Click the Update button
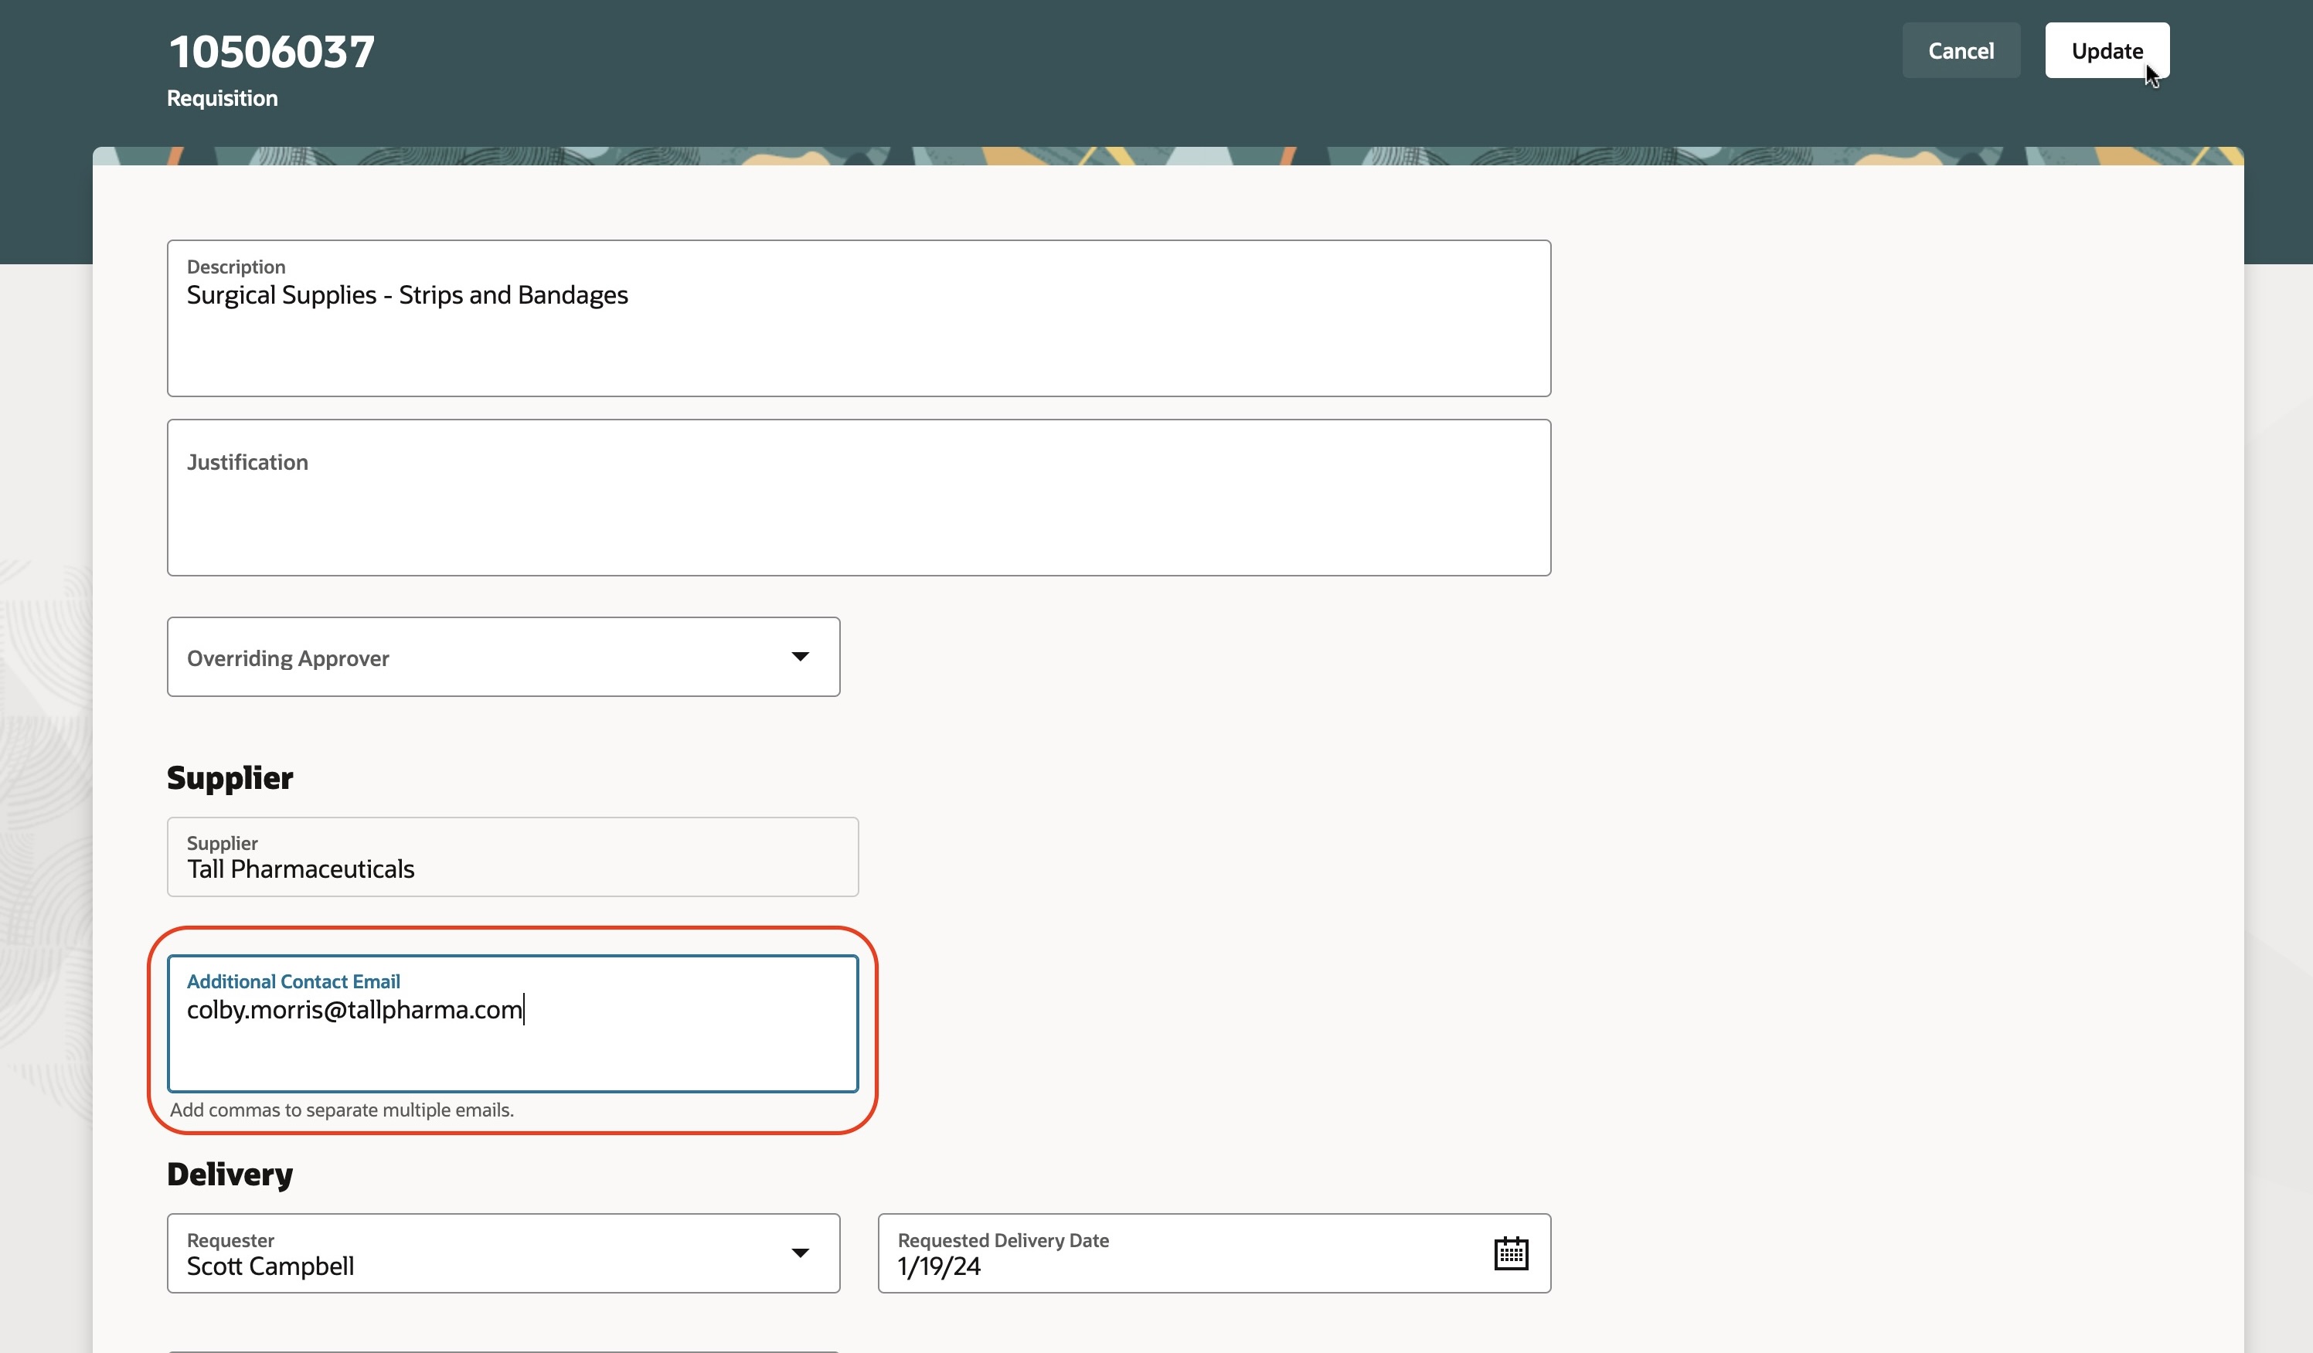Viewport: 2313px width, 1353px height. pos(2106,50)
